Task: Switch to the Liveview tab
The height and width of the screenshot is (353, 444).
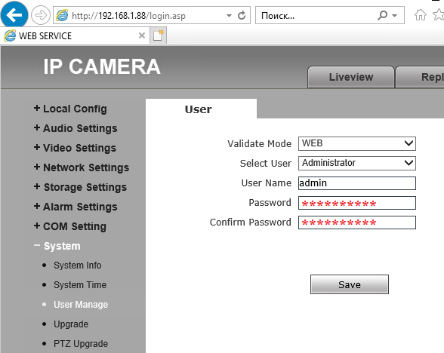Action: coord(351,77)
